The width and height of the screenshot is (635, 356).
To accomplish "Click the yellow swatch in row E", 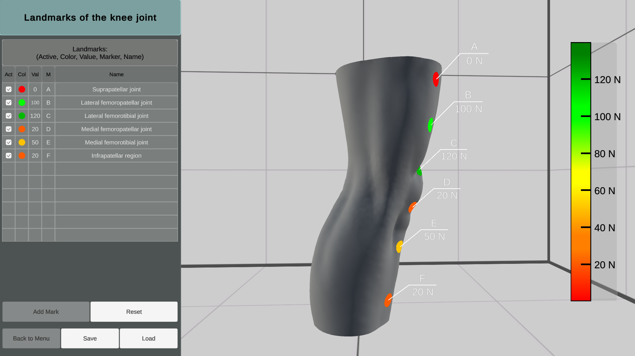I will click(22, 143).
